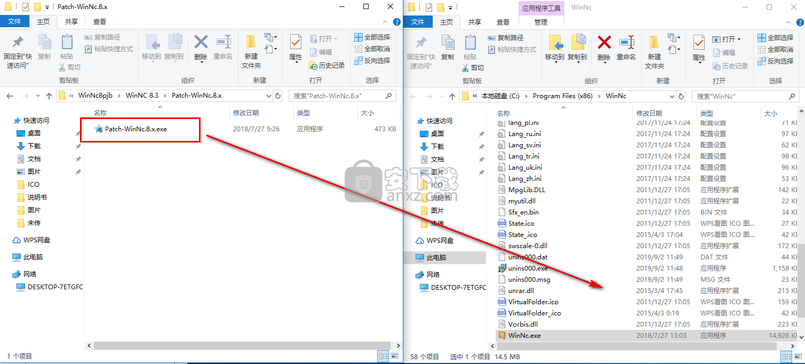Open Desktop in WinNc window sidebar
Image resolution: width=805 pixels, height=364 pixels.
[432, 133]
